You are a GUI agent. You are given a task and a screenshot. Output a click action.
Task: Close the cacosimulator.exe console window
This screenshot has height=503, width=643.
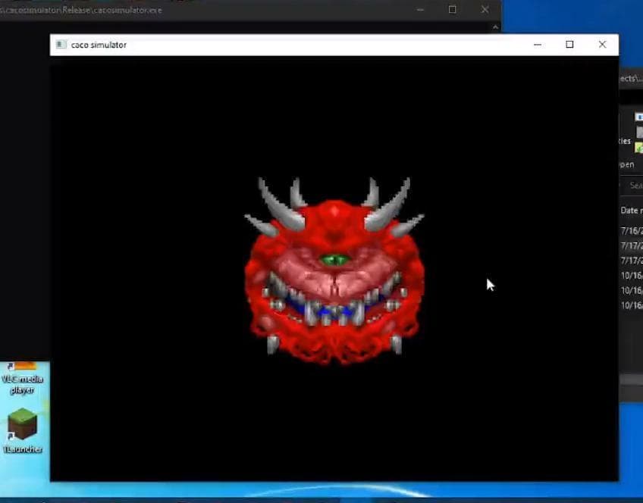pos(485,9)
